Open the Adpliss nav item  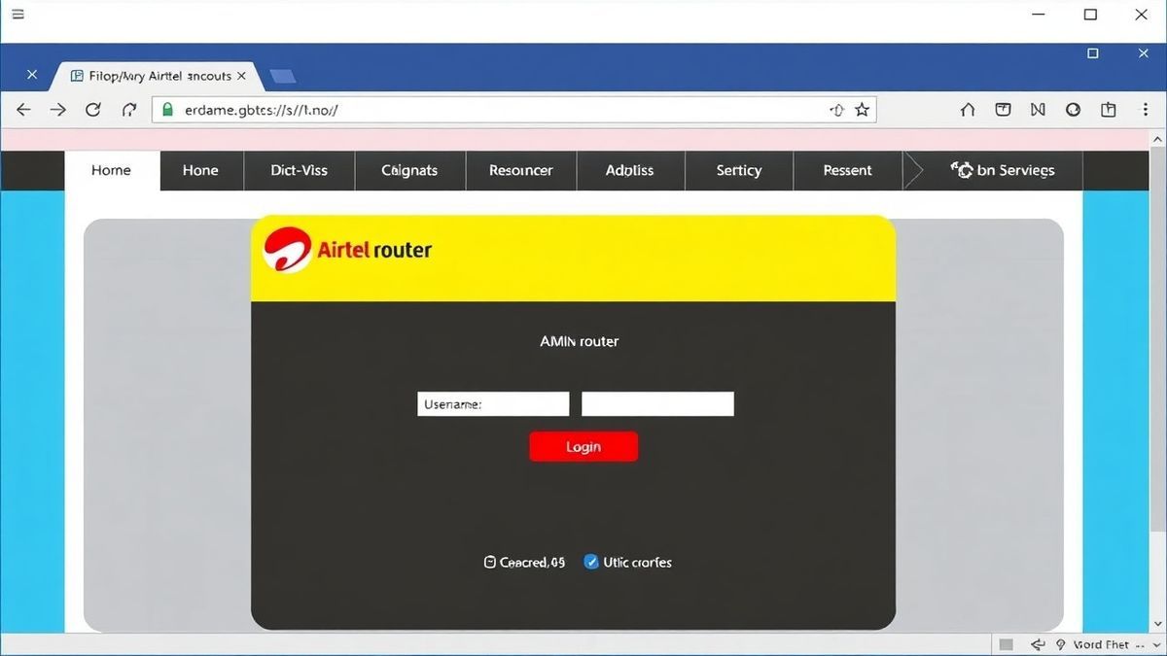coord(630,170)
